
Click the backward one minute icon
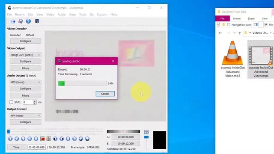(x=81, y=139)
